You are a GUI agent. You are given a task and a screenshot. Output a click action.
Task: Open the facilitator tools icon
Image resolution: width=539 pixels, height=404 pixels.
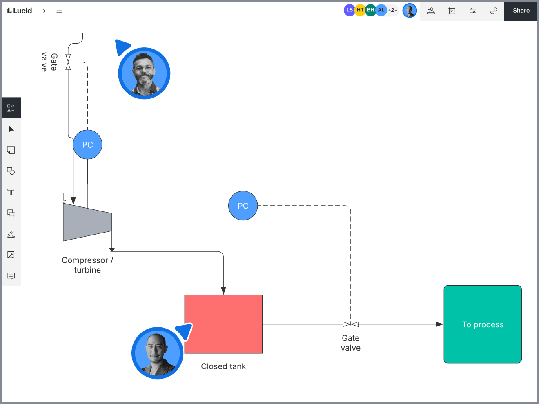431,11
